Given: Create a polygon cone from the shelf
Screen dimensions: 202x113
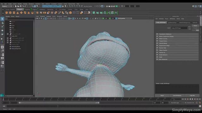Looking at the screenshot, I should pyautogui.click(x=18, y=13).
